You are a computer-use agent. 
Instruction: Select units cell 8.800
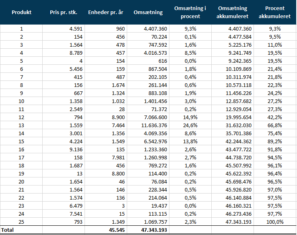pos(118,174)
